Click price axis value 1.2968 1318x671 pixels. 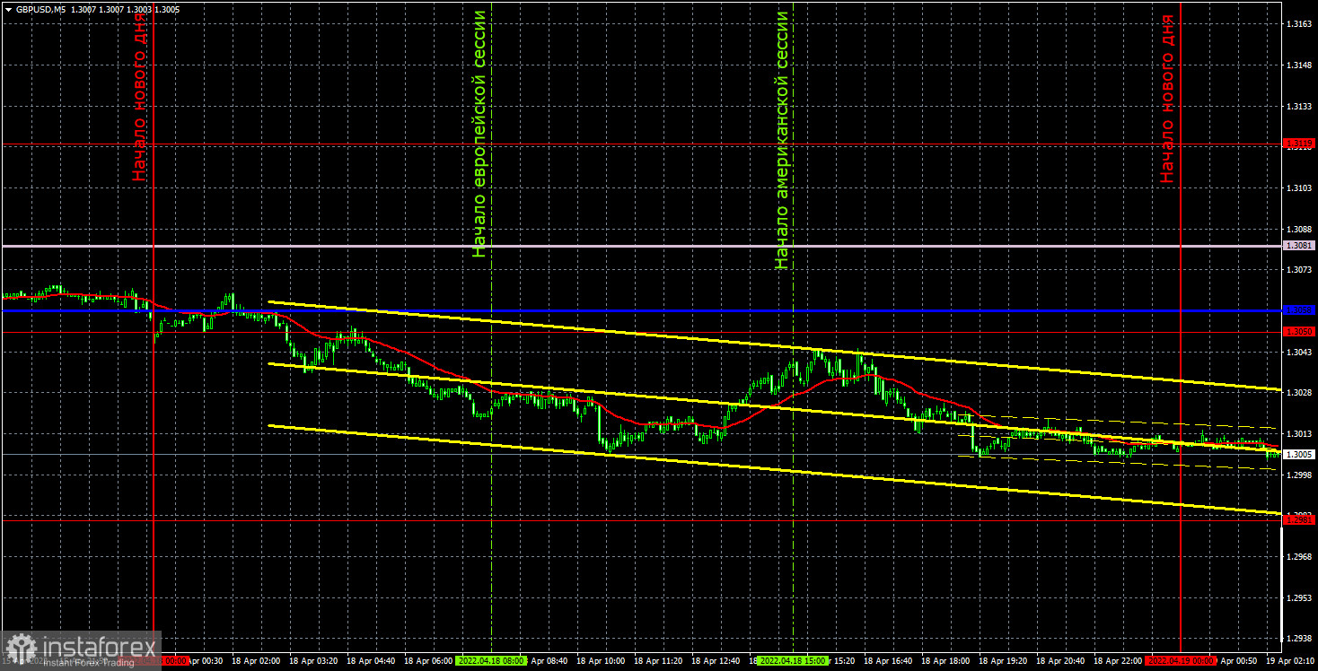(x=1299, y=556)
